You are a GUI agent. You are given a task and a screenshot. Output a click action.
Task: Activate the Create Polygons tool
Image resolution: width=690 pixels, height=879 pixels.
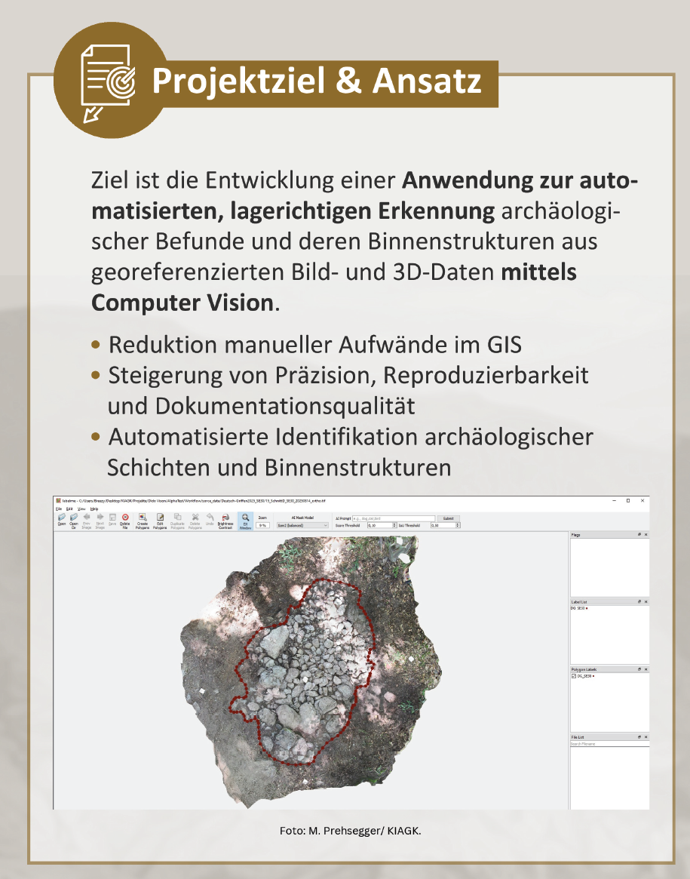pos(143,521)
